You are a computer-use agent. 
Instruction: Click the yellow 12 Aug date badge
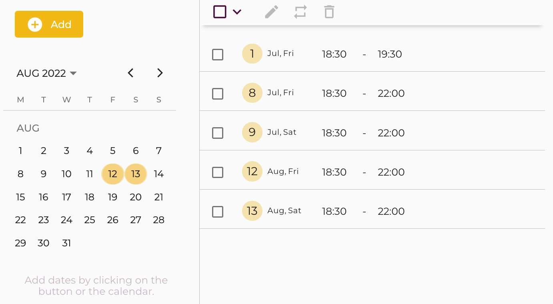coord(252,172)
